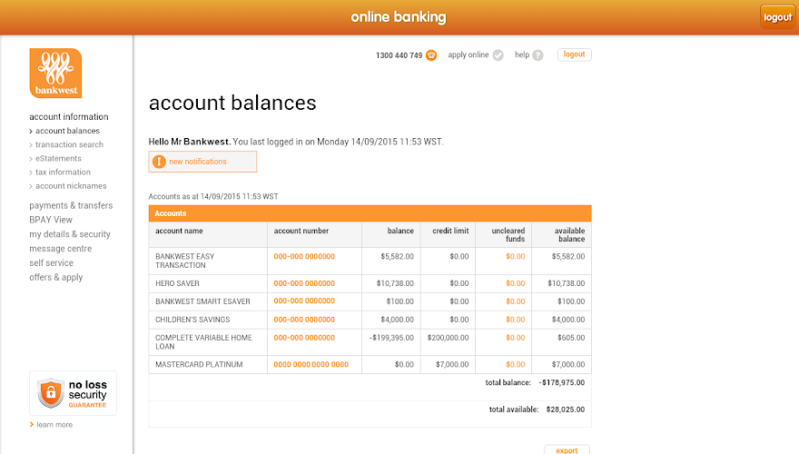Click the small white logout button
799x454 pixels.
click(574, 54)
